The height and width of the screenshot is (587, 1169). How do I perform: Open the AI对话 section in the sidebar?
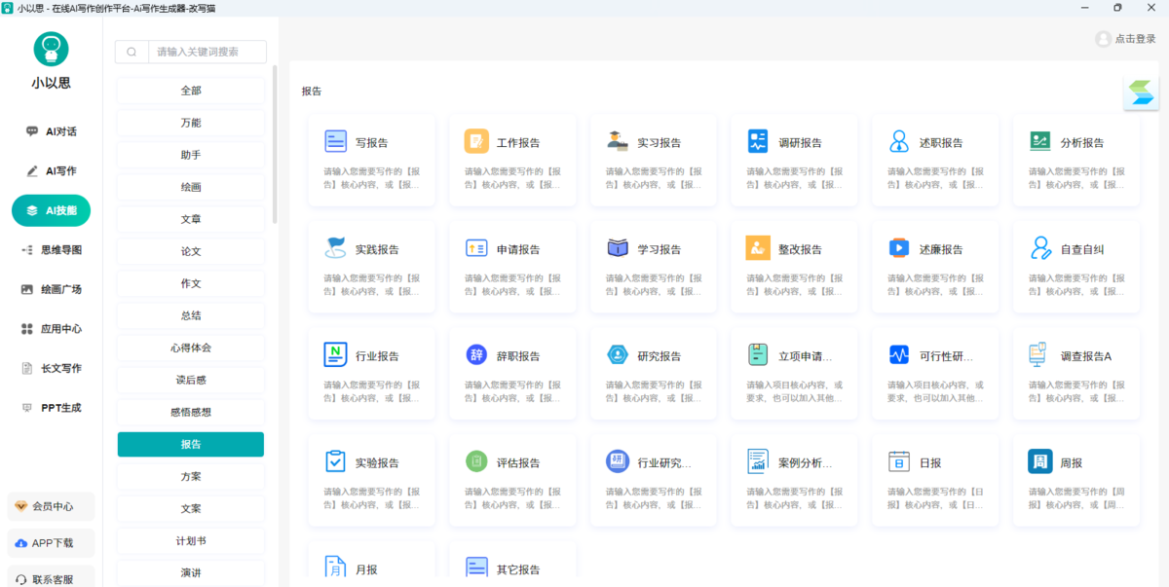click(x=51, y=130)
